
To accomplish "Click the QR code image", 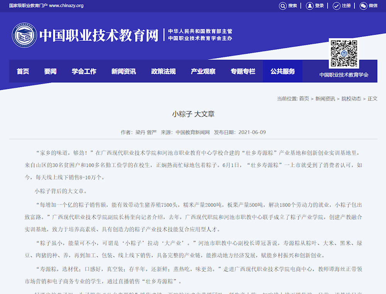I will coord(344,53).
